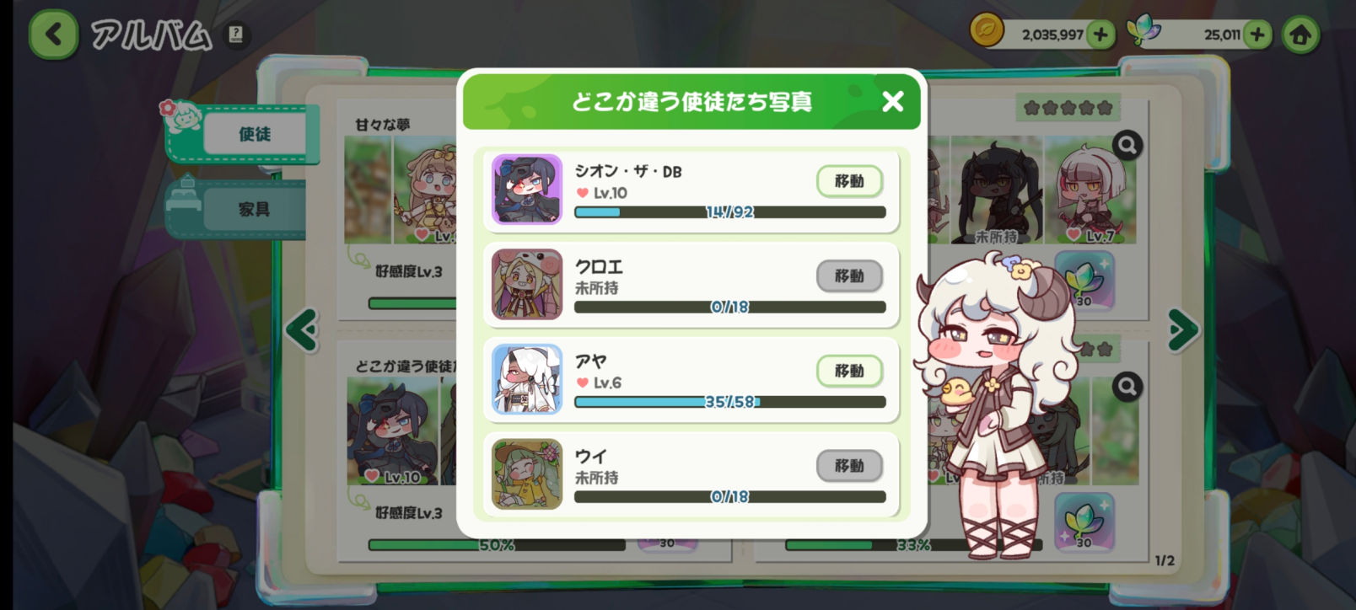Select the アヤ character portrait
This screenshot has width=1356, height=610.
point(527,379)
